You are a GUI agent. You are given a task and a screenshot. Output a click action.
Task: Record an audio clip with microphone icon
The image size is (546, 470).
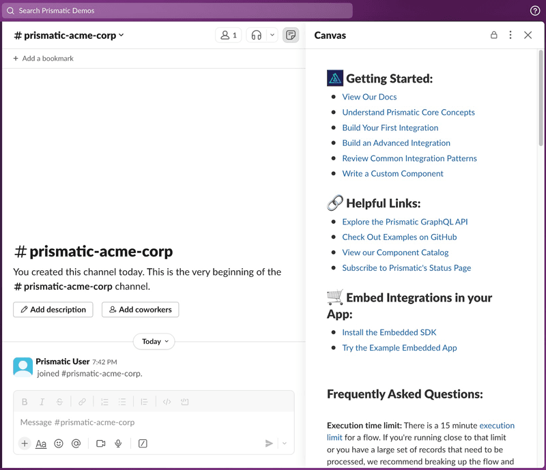tap(118, 443)
